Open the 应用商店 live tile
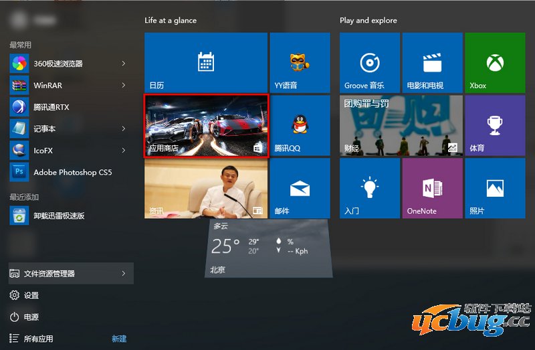Viewport: 535px width, 350px height. coord(206,126)
